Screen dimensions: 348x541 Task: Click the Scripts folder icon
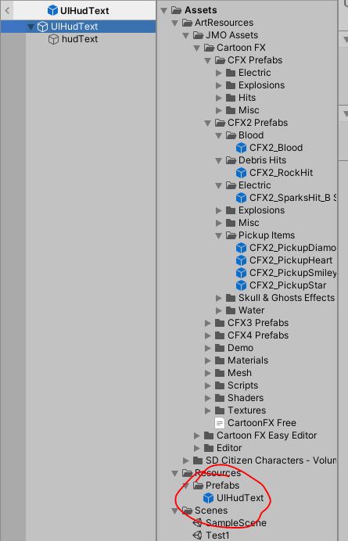coord(220,385)
